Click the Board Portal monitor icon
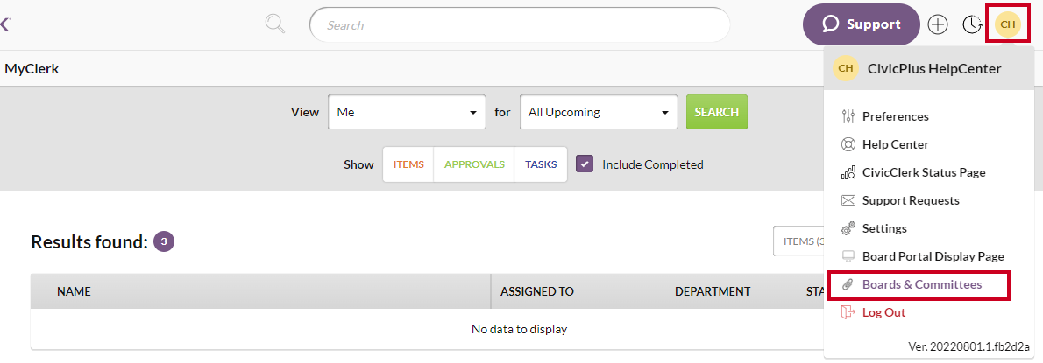This screenshot has width=1043, height=363. (x=848, y=256)
